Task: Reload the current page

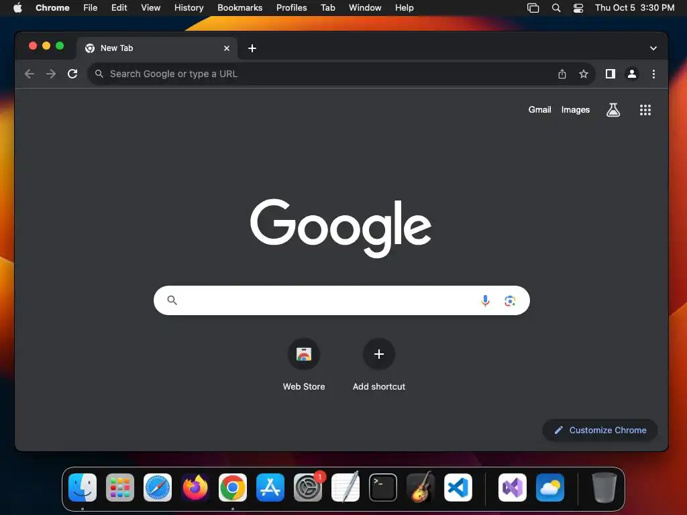Action: (72, 74)
